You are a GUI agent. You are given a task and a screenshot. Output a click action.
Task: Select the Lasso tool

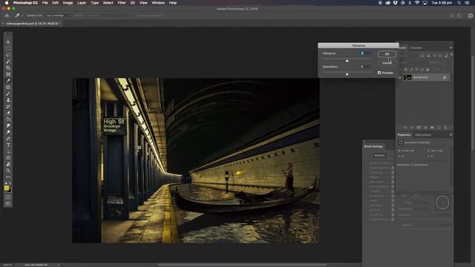click(x=8, y=55)
